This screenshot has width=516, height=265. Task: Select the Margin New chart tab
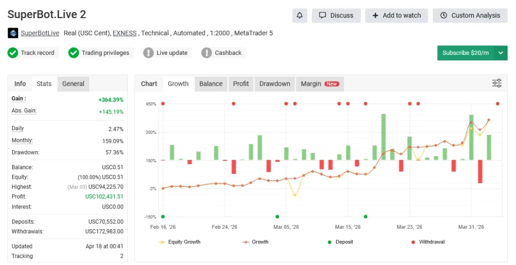pos(320,84)
